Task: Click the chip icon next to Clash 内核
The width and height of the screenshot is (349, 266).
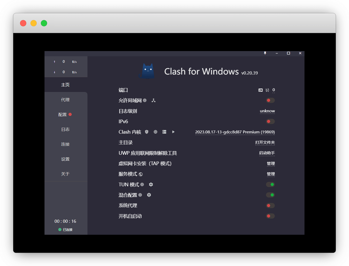Action: tap(155, 132)
